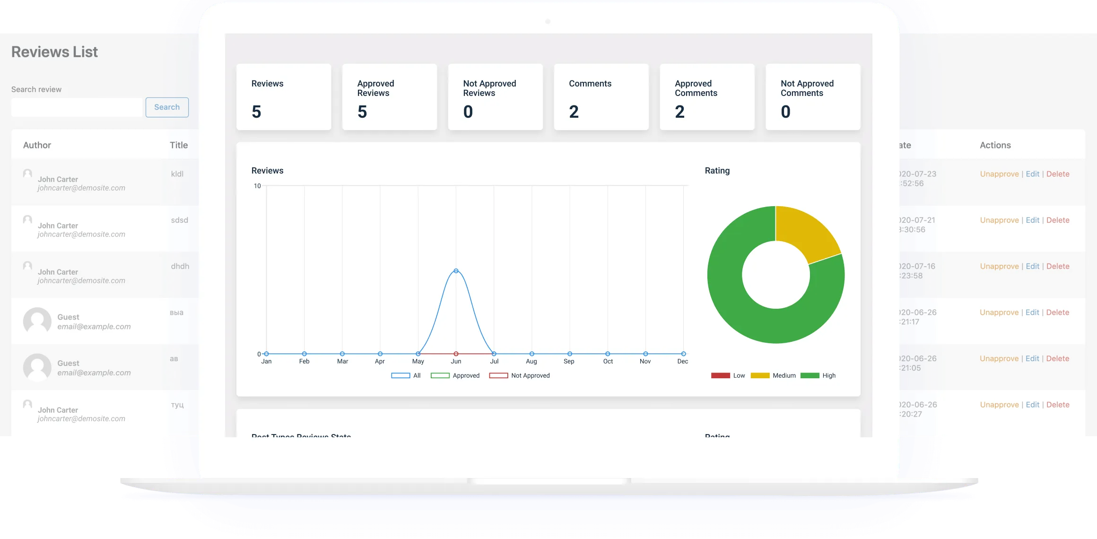
Task: Click John Carter's avatar beside the туц review
Action: click(28, 404)
